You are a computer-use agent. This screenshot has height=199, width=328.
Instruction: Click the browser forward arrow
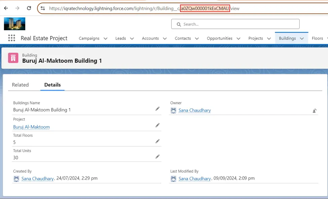pos(17,8)
